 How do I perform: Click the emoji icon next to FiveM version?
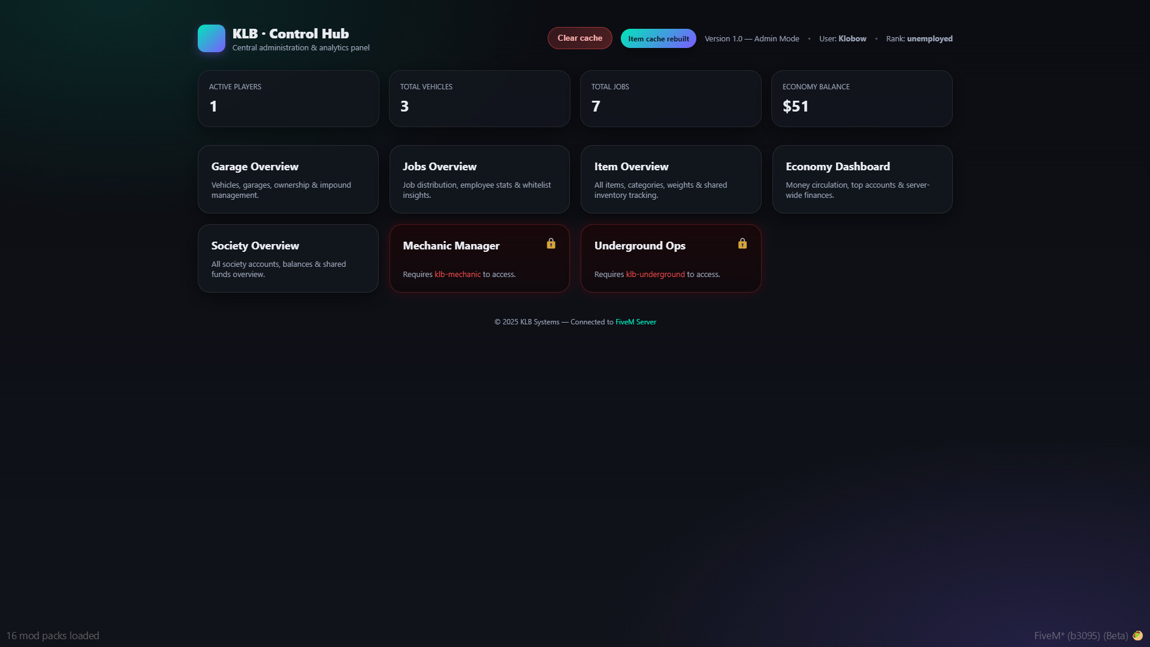pyautogui.click(x=1137, y=636)
